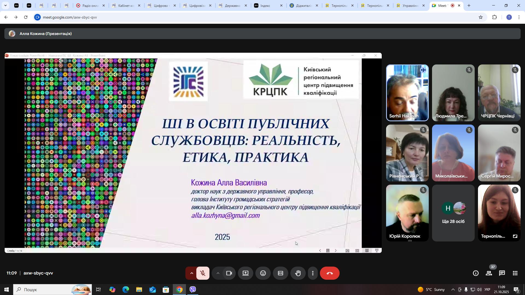The width and height of the screenshot is (525, 295).
Task: Show participants list people icon
Action: point(489,273)
